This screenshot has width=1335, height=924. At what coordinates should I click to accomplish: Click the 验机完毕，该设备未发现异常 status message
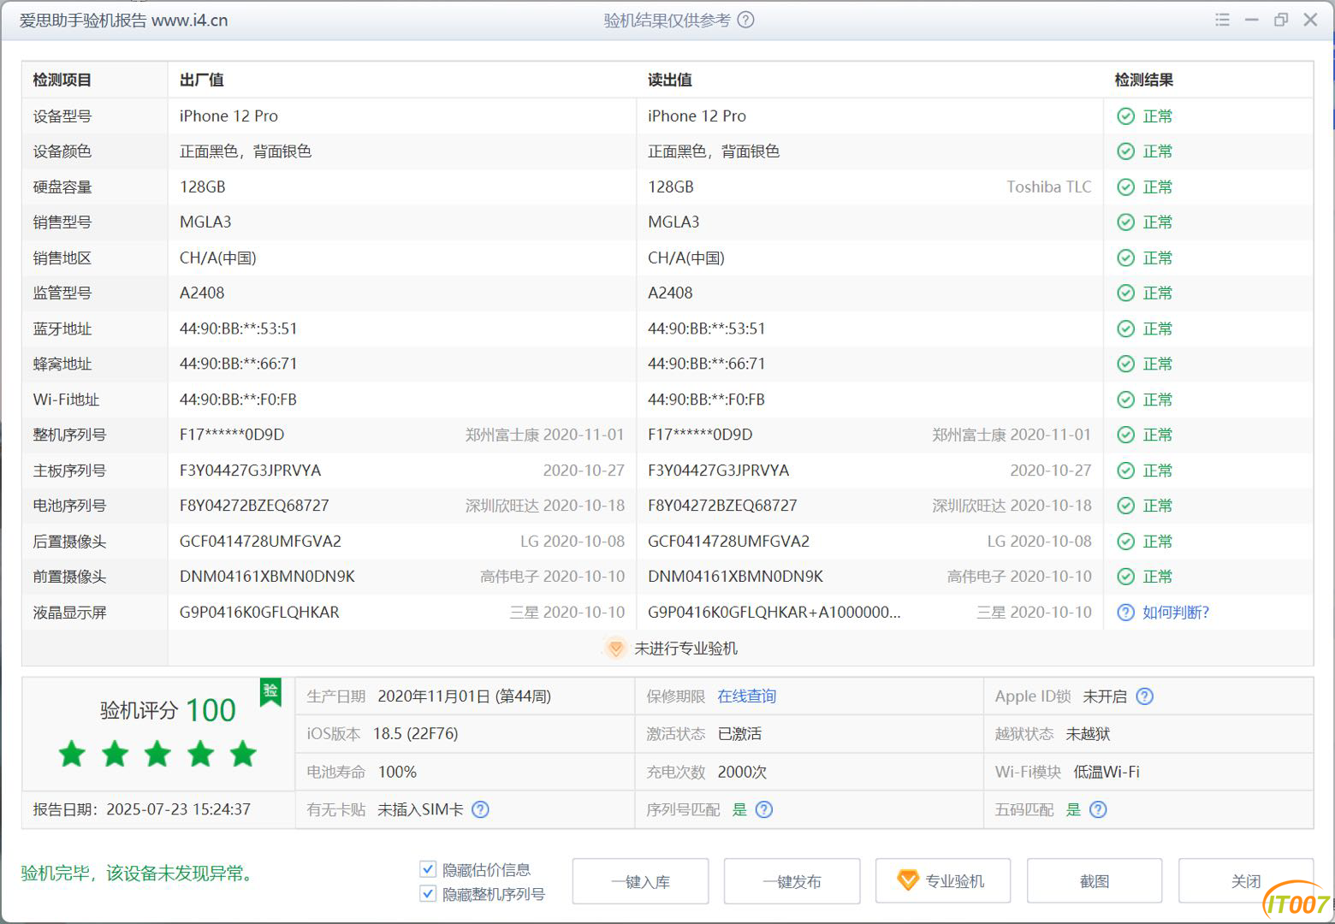(x=138, y=874)
